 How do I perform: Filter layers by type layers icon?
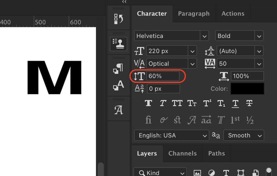[x=226, y=173]
